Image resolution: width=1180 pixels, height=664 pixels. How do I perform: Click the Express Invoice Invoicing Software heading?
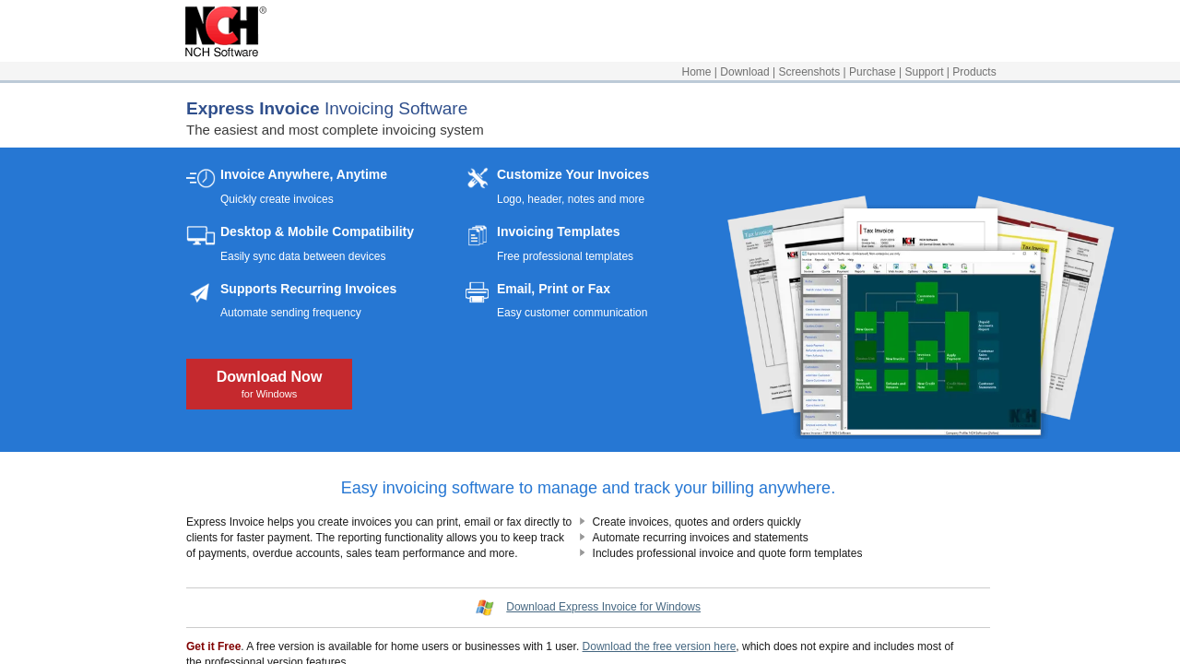326,109
